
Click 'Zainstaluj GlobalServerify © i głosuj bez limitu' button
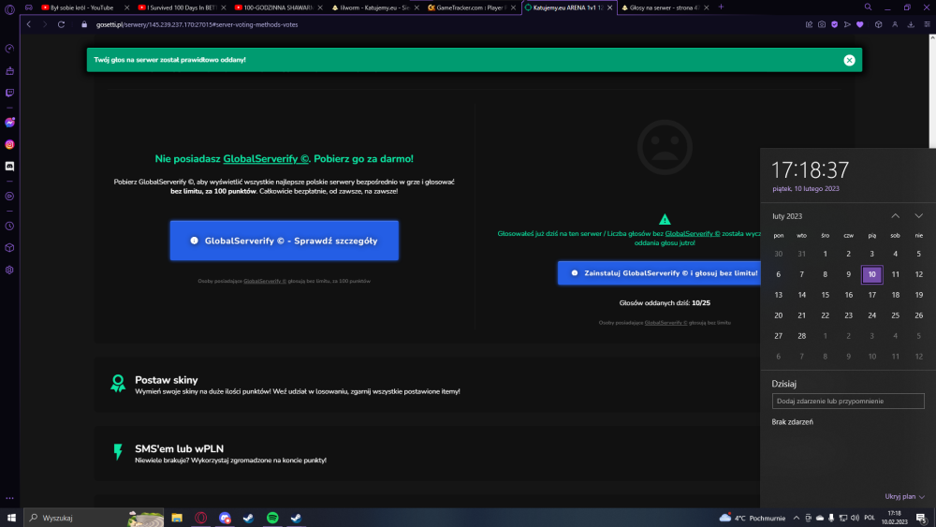pyautogui.click(x=659, y=272)
